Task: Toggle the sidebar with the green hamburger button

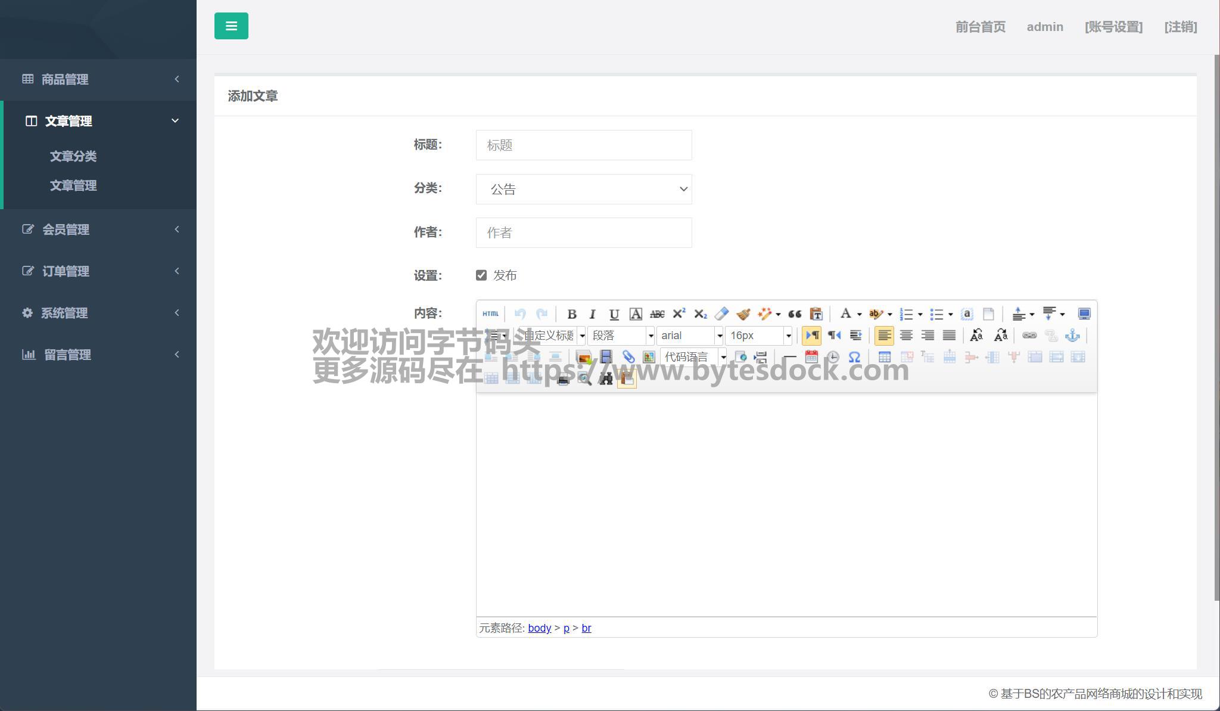Action: coord(231,26)
